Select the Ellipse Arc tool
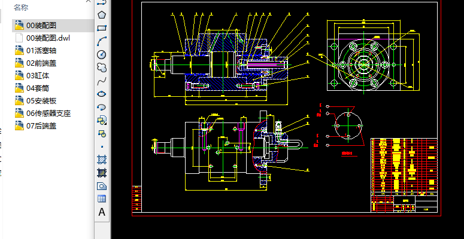The image size is (464, 239). [102, 107]
